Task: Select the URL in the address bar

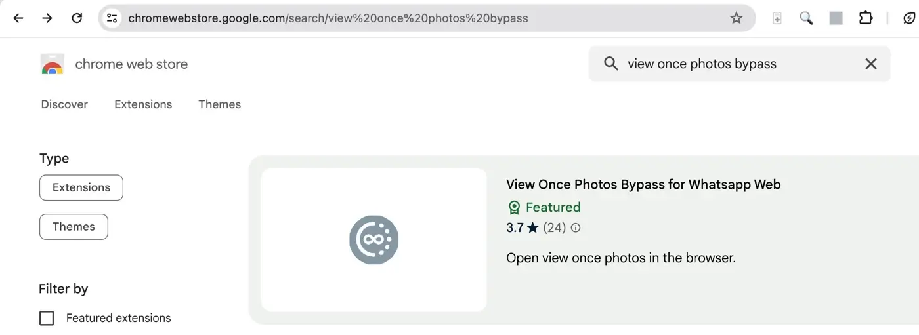Action: (x=328, y=18)
